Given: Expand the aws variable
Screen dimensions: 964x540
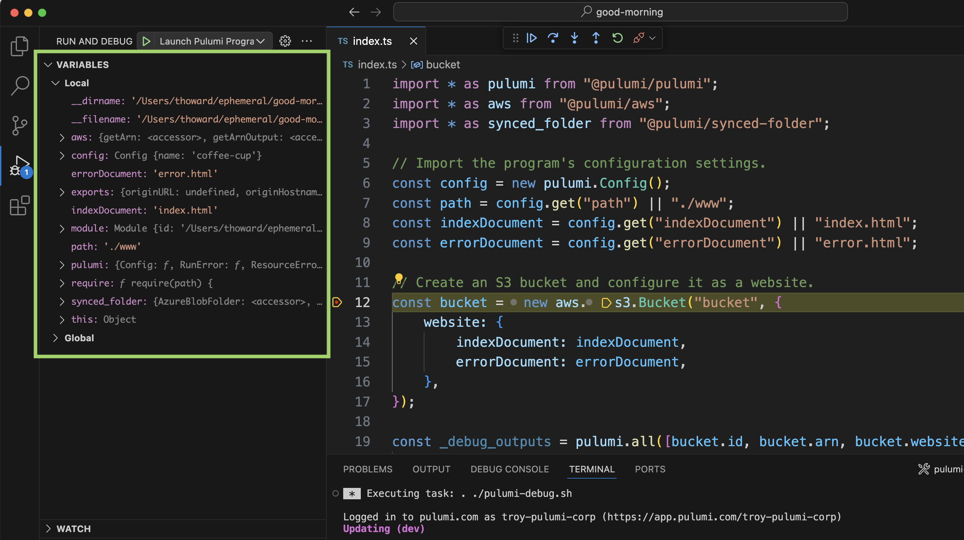Looking at the screenshot, I should pos(62,138).
